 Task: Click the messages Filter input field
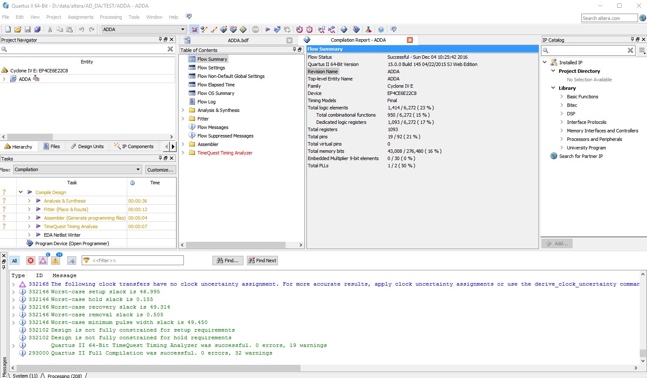[133, 261]
